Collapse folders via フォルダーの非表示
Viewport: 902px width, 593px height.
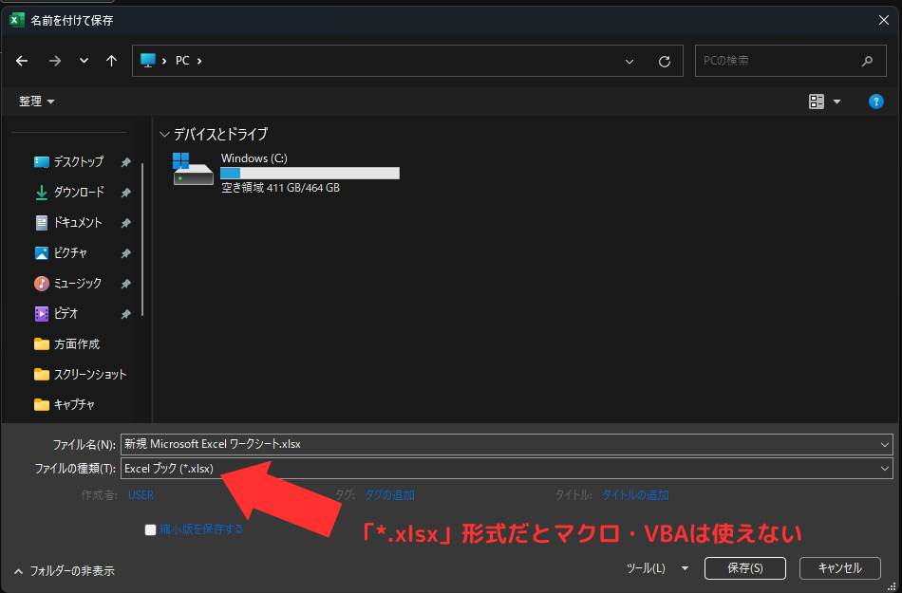[65, 571]
